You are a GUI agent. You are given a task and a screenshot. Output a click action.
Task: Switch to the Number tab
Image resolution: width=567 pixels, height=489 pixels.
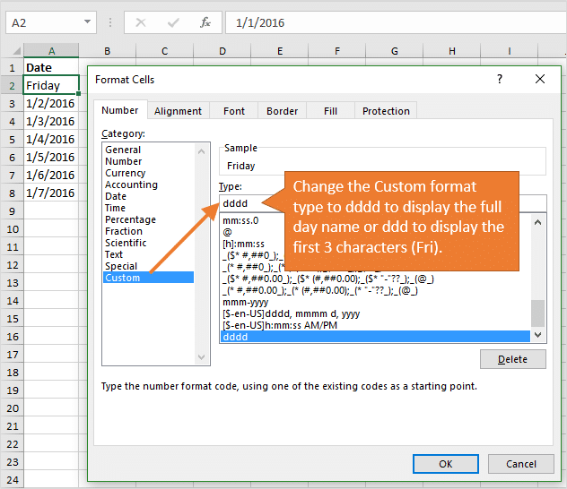[119, 110]
